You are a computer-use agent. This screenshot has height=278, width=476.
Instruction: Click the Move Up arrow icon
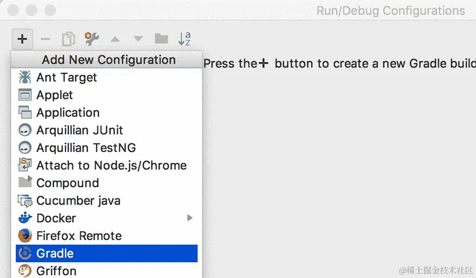(x=115, y=39)
